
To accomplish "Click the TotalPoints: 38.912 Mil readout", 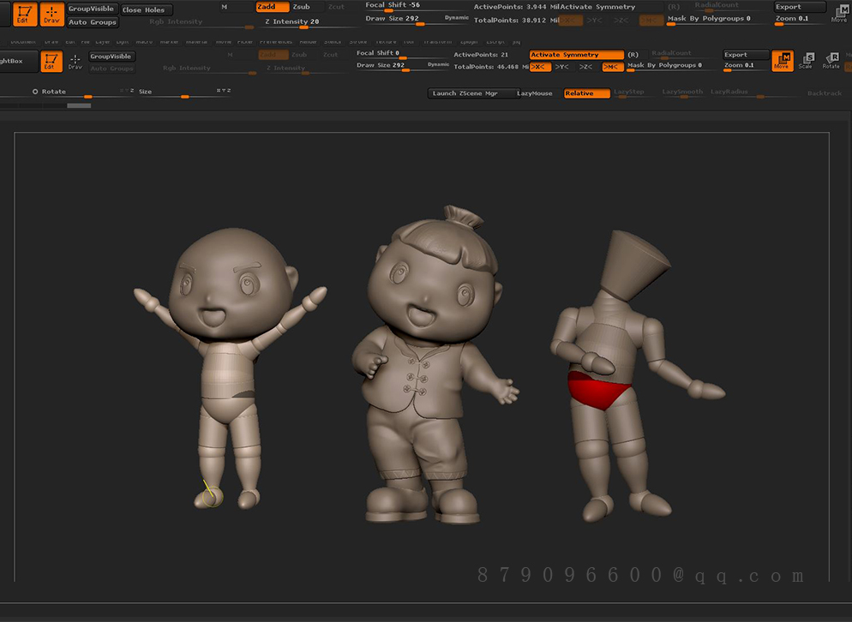I will 517,20.
